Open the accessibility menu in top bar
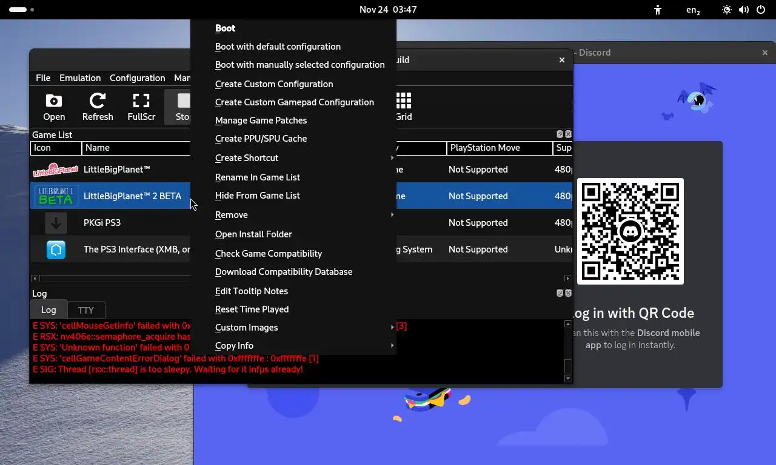The width and height of the screenshot is (776, 465). point(658,10)
